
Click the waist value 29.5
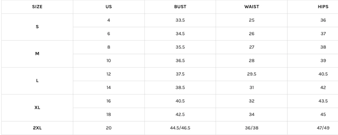click(251, 74)
